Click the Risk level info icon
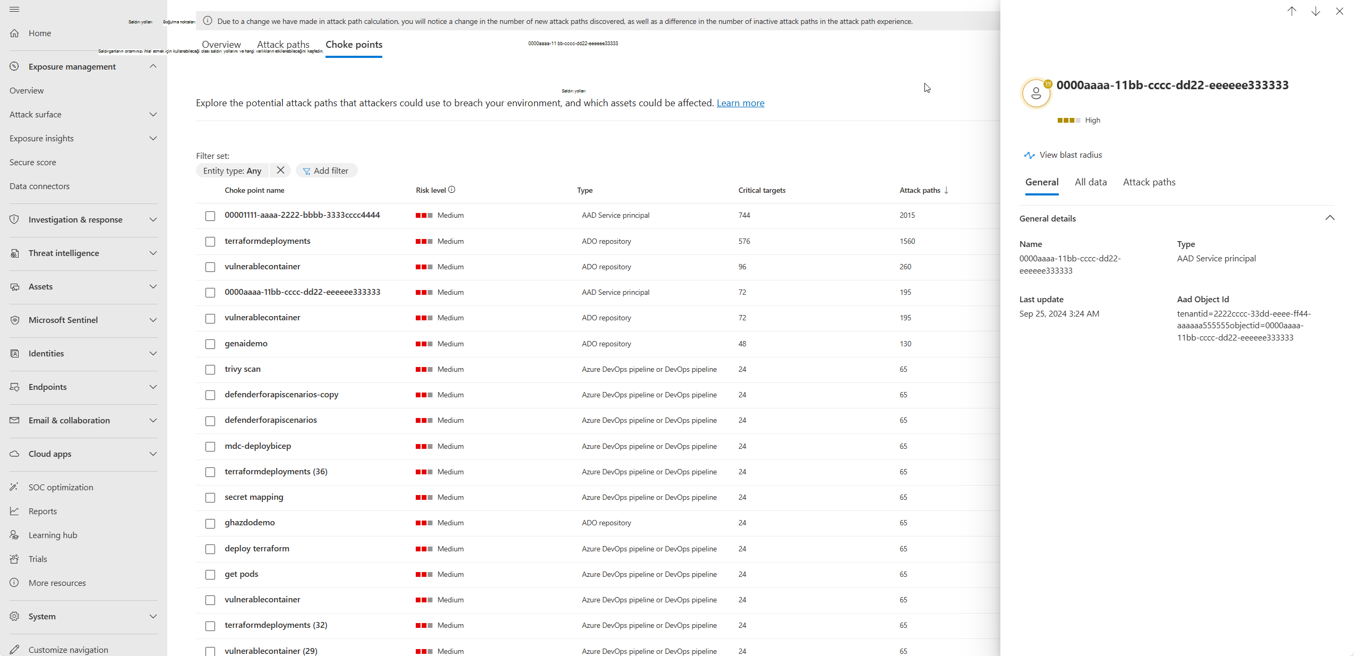Viewport: 1354px width, 656px height. [x=452, y=190]
